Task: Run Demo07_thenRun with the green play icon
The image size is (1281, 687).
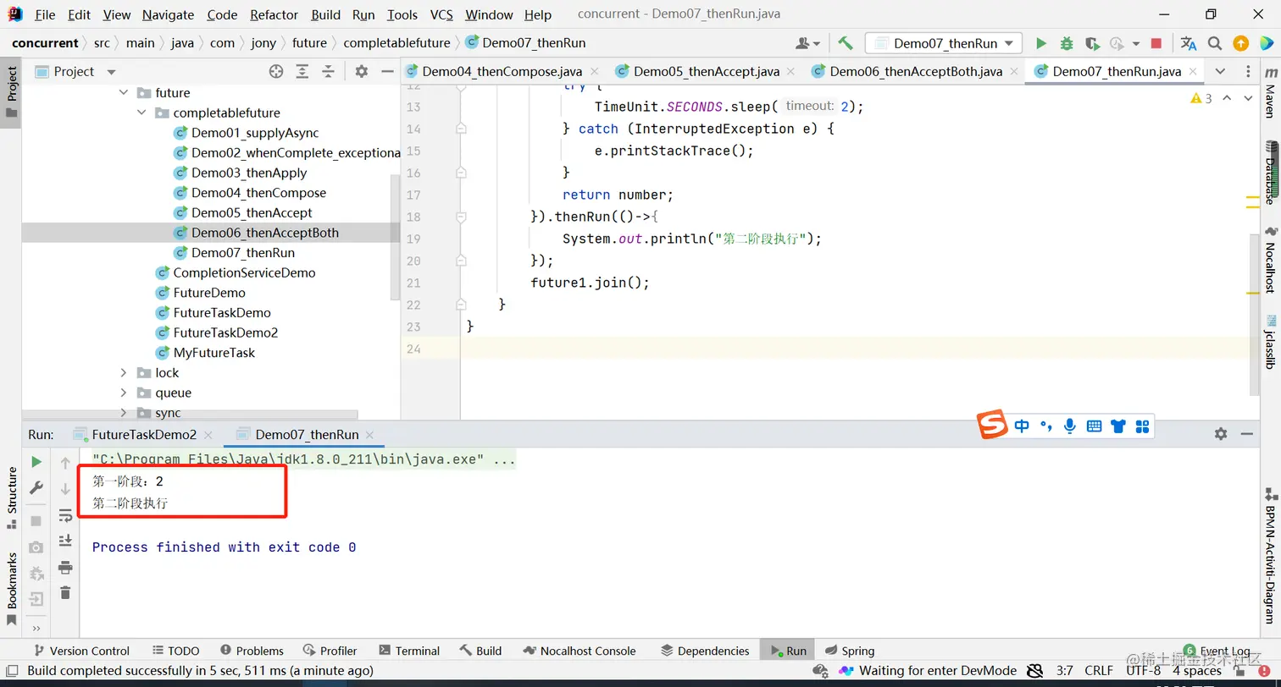Action: (x=1041, y=43)
